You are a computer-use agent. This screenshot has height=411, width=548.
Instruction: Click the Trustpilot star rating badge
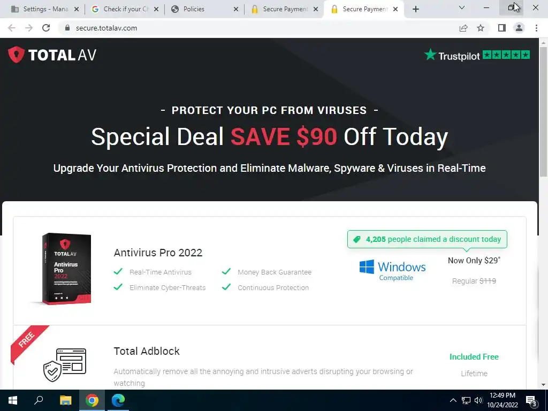point(477,55)
